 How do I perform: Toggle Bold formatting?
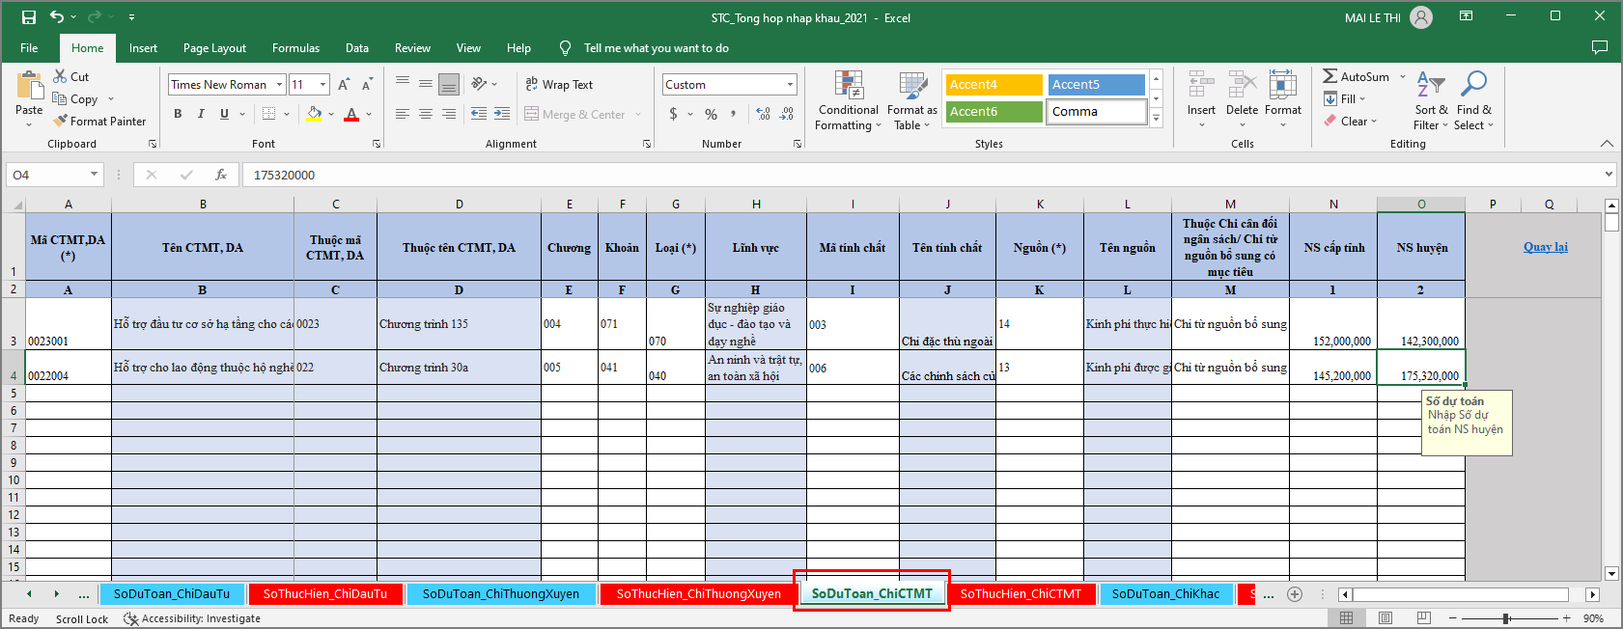point(178,114)
